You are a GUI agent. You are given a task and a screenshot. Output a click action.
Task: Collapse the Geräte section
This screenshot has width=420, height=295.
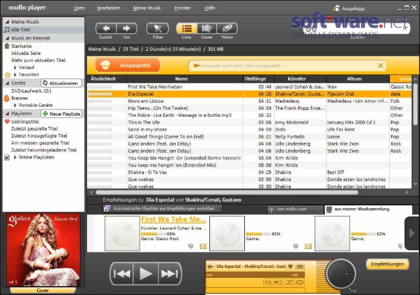(x=7, y=83)
